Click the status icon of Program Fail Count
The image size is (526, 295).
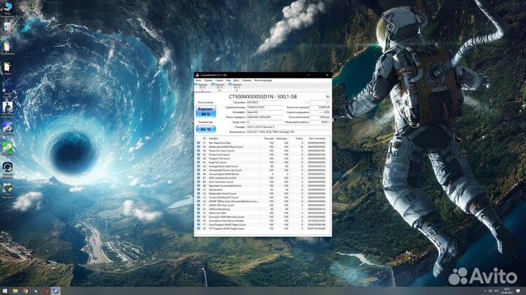198,159
